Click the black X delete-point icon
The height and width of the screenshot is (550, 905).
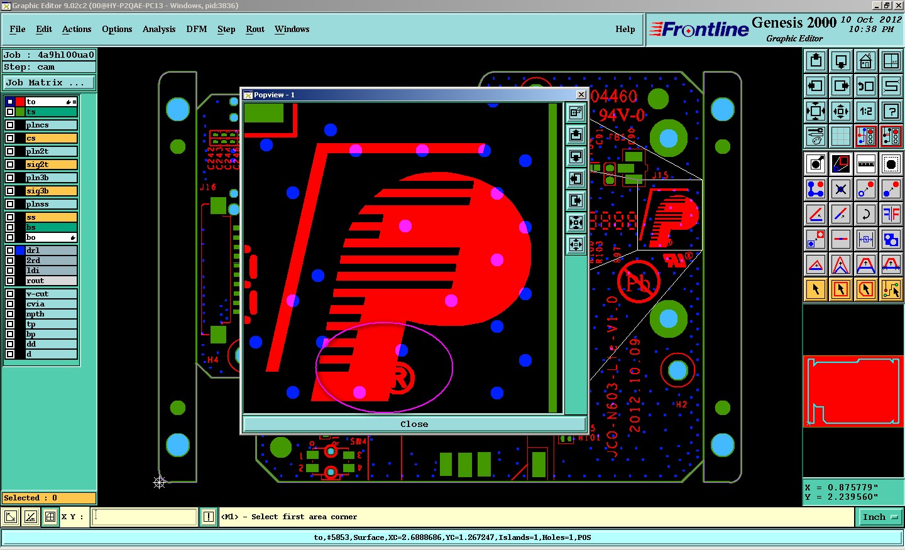tap(841, 189)
